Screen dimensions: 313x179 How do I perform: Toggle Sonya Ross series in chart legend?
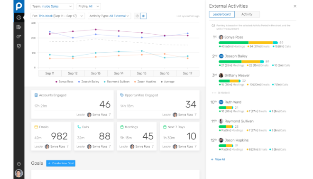point(64,82)
